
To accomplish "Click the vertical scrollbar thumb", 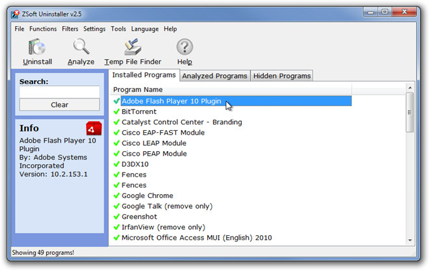I will [410, 113].
